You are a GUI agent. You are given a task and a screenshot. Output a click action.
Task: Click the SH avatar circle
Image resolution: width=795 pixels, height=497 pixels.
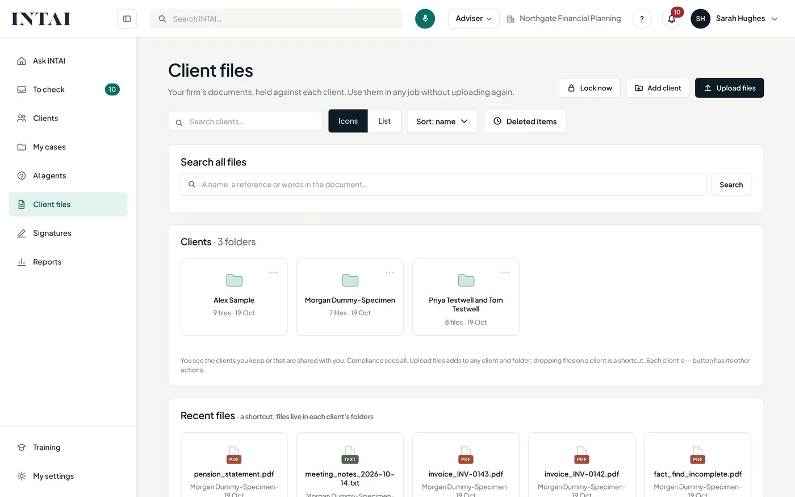(x=700, y=19)
